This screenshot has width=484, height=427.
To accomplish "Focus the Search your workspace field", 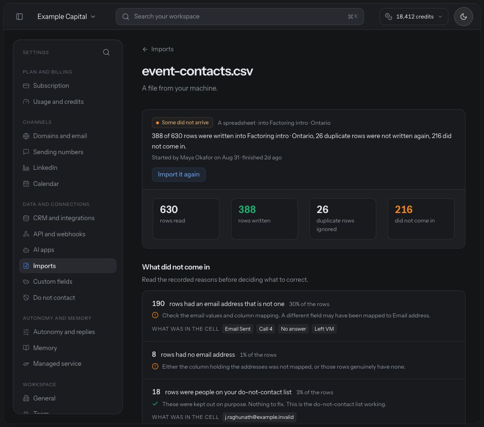I will click(240, 17).
